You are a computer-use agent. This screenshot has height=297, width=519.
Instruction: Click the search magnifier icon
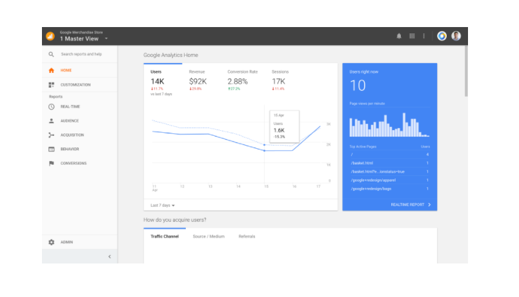51,54
